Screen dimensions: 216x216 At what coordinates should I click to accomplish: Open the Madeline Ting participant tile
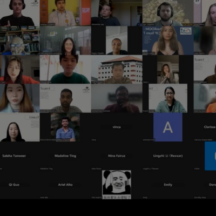[x=65, y=156]
